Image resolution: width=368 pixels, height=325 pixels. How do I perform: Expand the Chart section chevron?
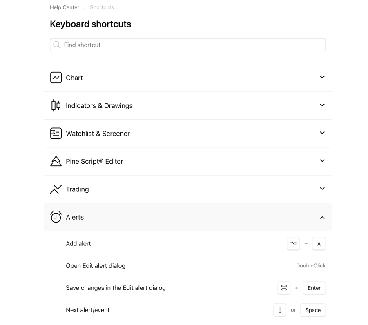pyautogui.click(x=322, y=77)
